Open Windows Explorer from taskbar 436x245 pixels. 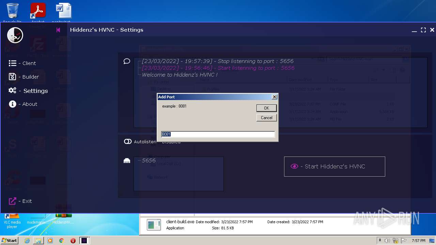click(38, 241)
